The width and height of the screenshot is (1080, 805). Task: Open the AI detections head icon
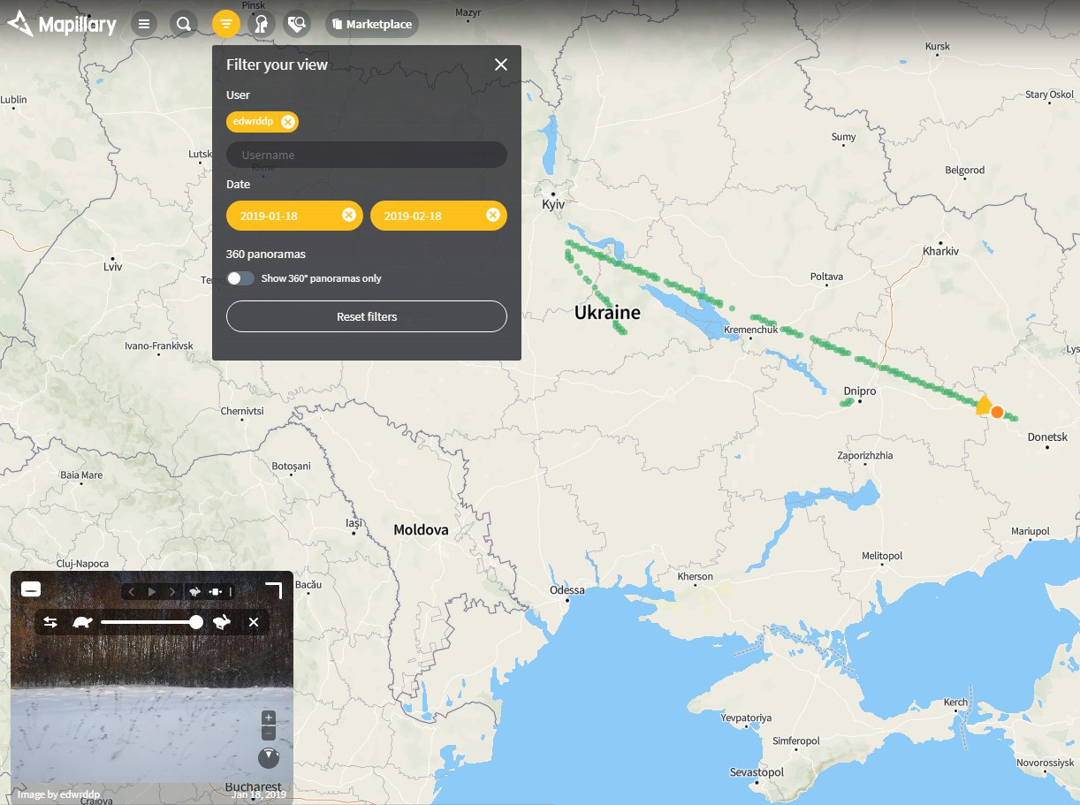click(x=262, y=24)
